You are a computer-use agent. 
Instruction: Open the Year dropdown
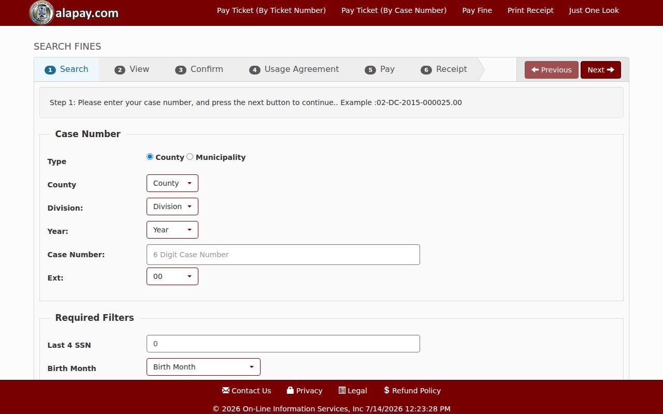(x=172, y=230)
